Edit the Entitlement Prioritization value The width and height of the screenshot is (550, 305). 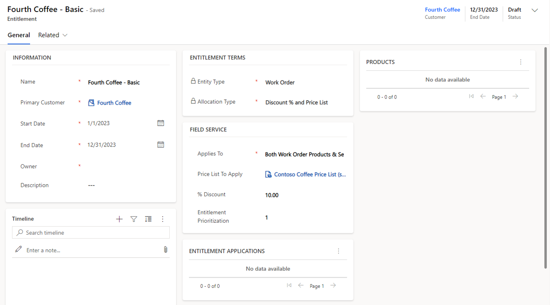click(x=266, y=217)
